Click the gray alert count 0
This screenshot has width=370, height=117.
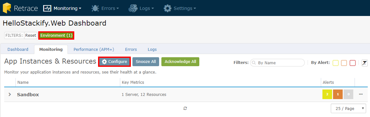[348, 94]
